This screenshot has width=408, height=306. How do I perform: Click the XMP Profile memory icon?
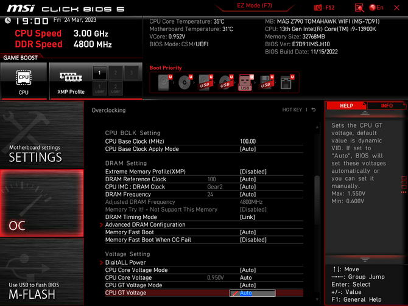71,77
